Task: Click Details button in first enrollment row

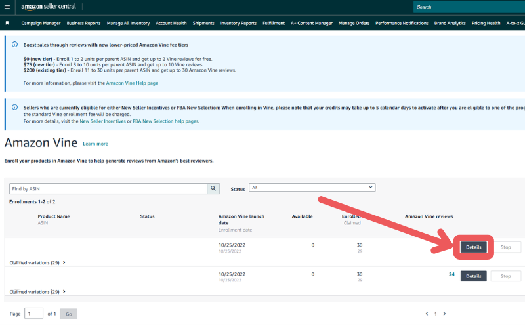Action: pos(473,247)
